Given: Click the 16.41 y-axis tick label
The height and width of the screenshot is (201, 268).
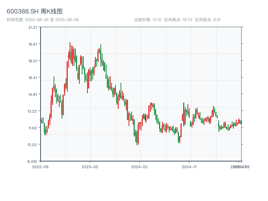Looking at the screenshot, I should pos(32,78).
